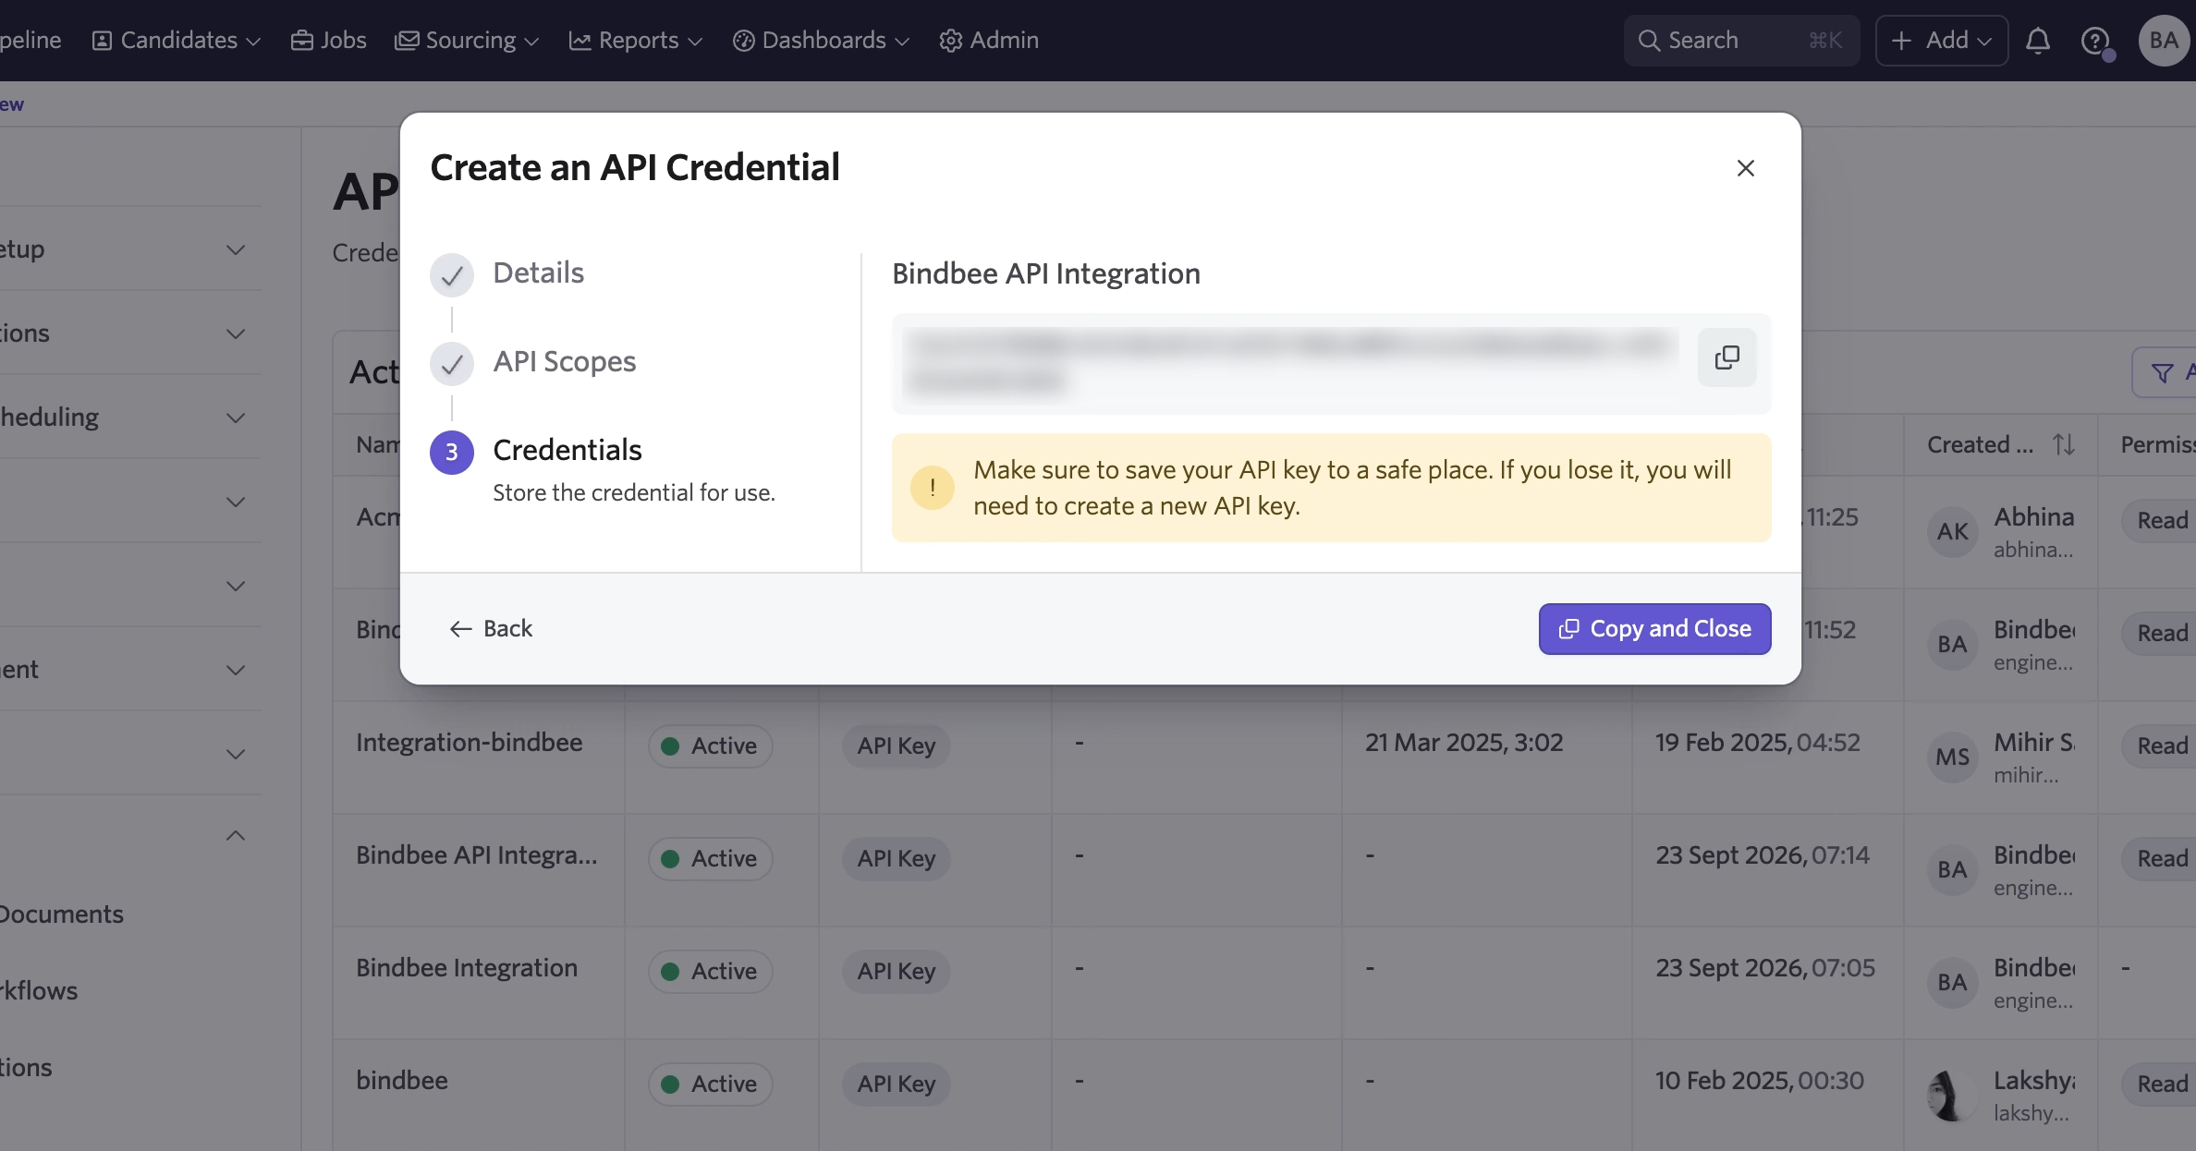
Task: Click the API Key tag of Bindbee Integration
Action: [x=896, y=972]
